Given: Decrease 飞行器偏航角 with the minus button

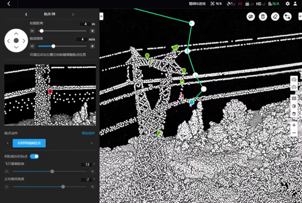Looking at the screenshot, I should coord(7,171).
